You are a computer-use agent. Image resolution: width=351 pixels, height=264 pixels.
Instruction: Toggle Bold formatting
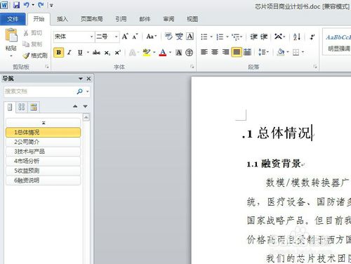(59, 53)
